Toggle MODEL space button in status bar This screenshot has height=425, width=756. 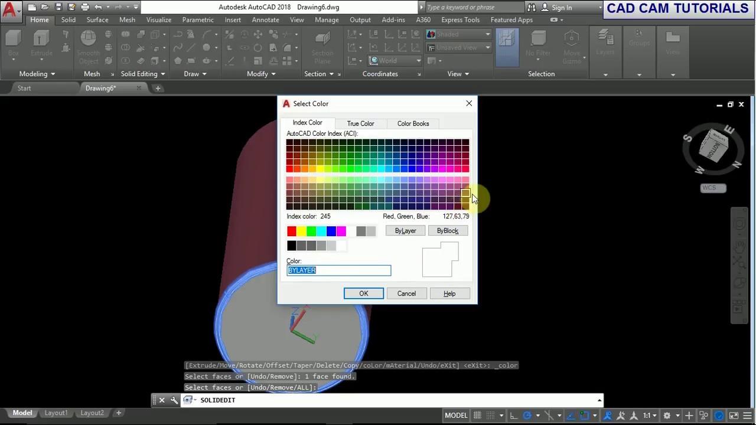point(456,416)
